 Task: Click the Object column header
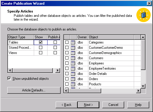111,37
